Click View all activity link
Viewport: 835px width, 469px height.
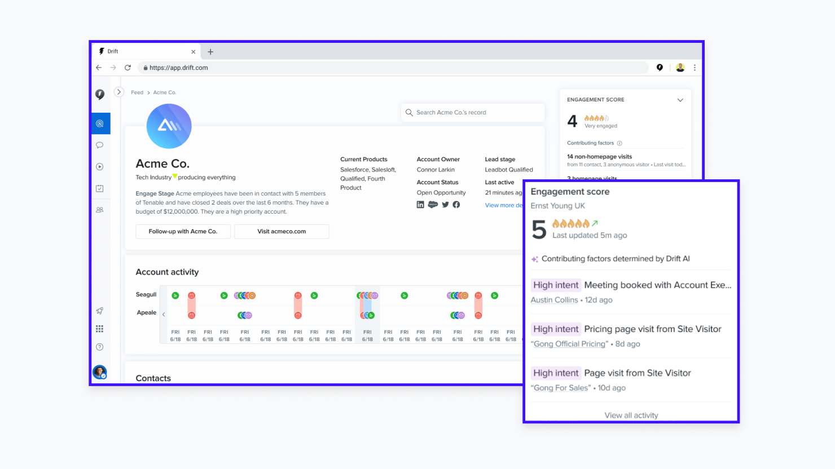(x=631, y=415)
